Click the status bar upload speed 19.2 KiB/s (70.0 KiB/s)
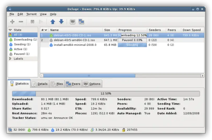Image resolution: width=212 pixels, height=140 pixels. click(72, 130)
